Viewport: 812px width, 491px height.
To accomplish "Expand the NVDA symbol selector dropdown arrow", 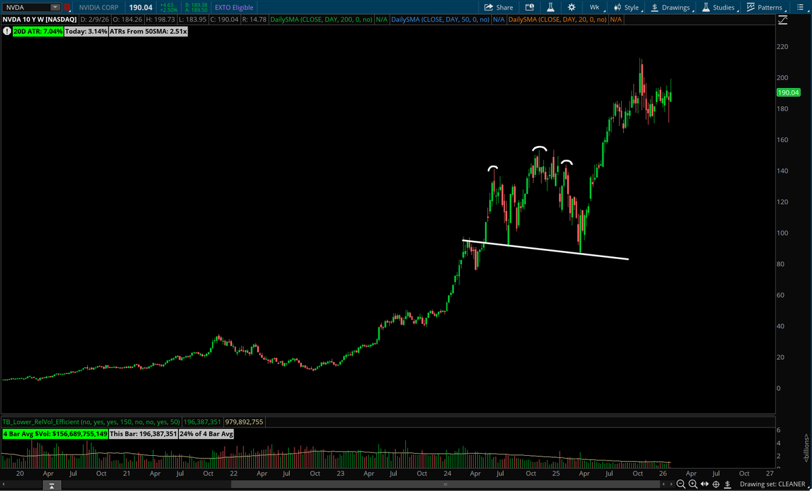I will [x=55, y=7].
